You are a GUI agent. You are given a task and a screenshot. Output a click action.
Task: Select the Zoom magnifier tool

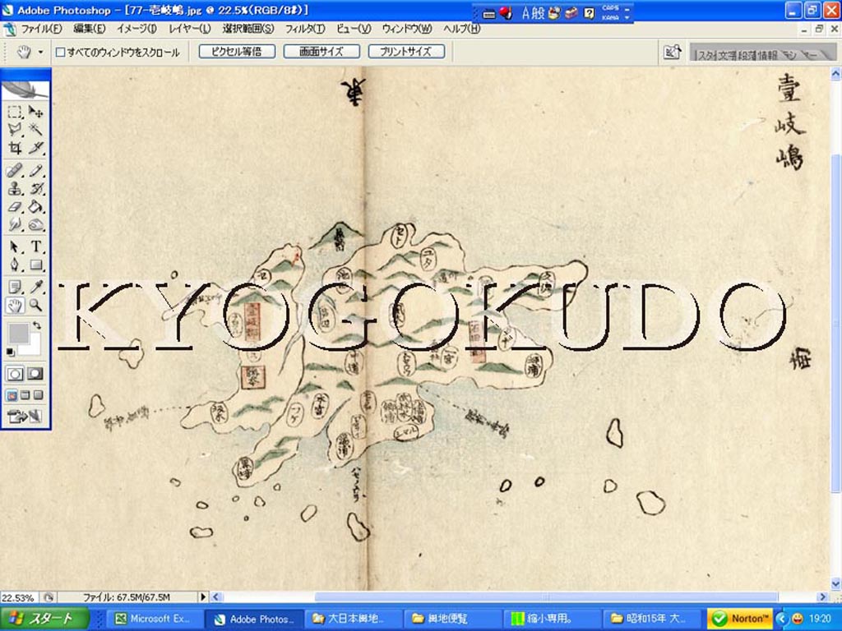[x=35, y=306]
